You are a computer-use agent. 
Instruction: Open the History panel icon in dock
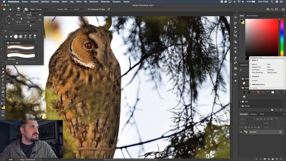pyautogui.click(x=236, y=23)
